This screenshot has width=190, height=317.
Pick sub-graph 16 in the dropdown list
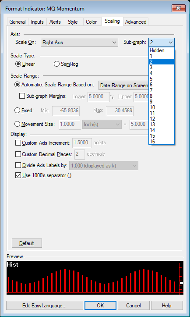tap(162, 142)
